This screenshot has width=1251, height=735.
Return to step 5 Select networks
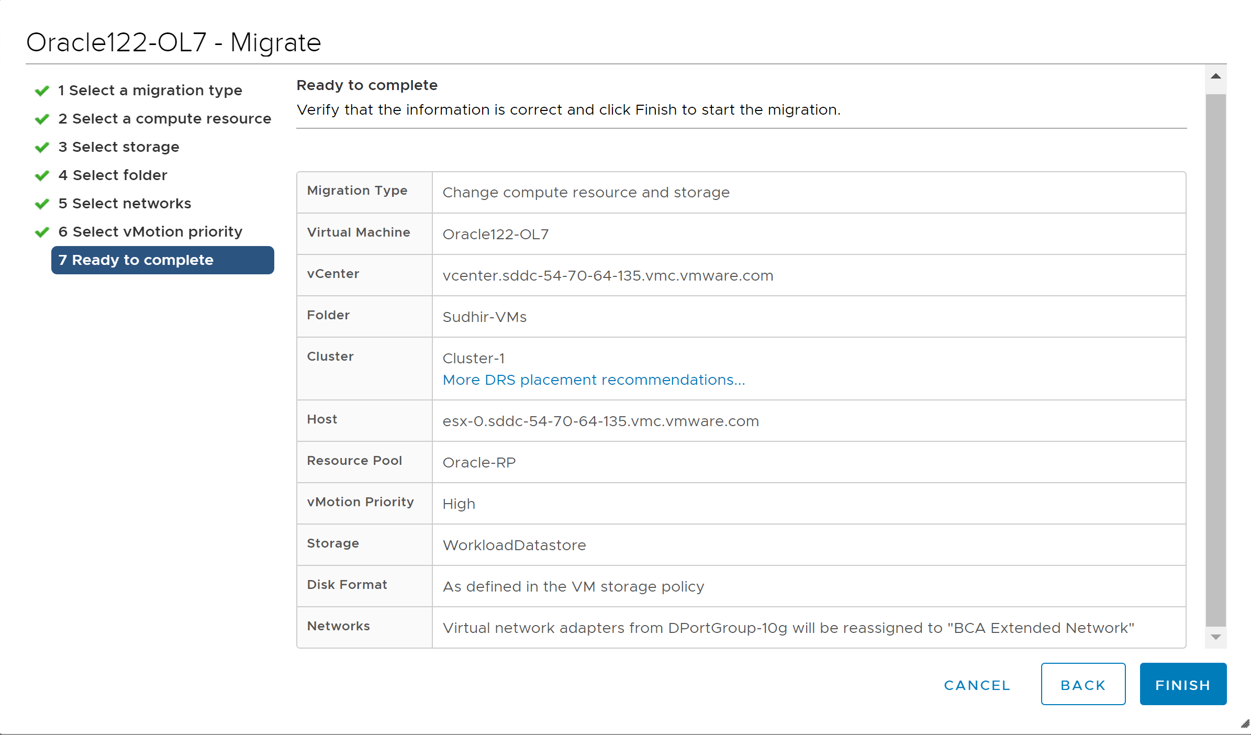tap(125, 203)
